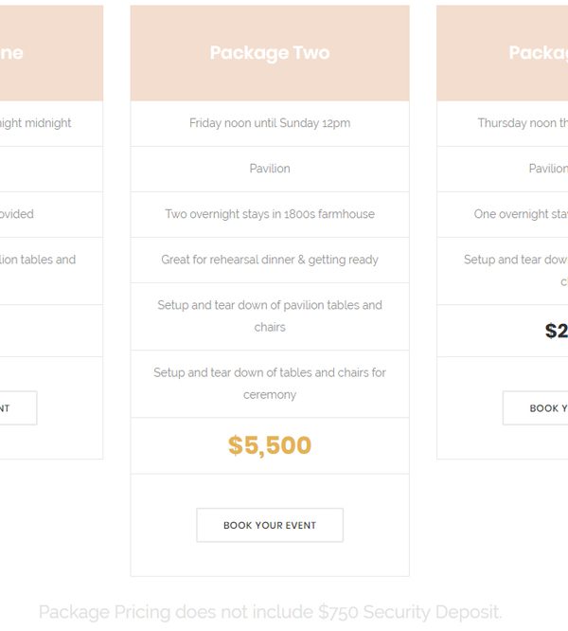The width and height of the screenshot is (568, 631).
Task: Click 'Friday noon until Sunday 12pm' row
Action: (270, 123)
